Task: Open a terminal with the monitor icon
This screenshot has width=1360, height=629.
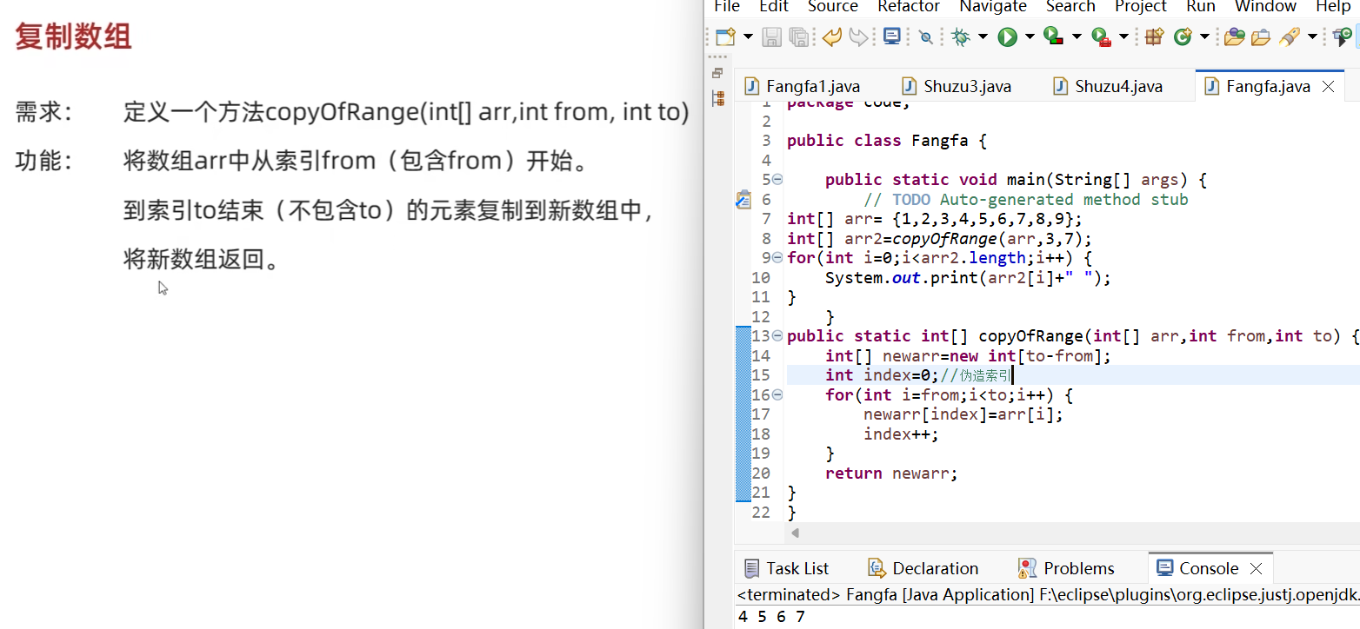Action: (891, 36)
